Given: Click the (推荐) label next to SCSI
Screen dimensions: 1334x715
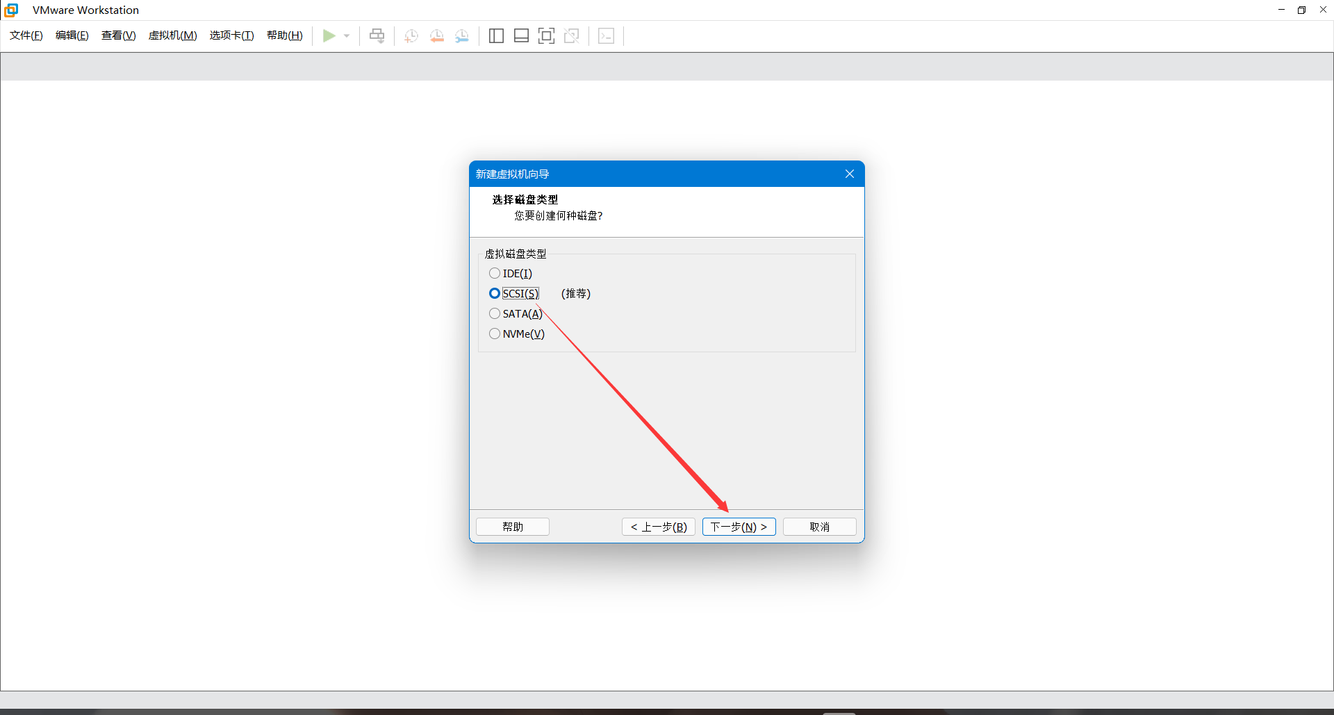Looking at the screenshot, I should coord(576,293).
